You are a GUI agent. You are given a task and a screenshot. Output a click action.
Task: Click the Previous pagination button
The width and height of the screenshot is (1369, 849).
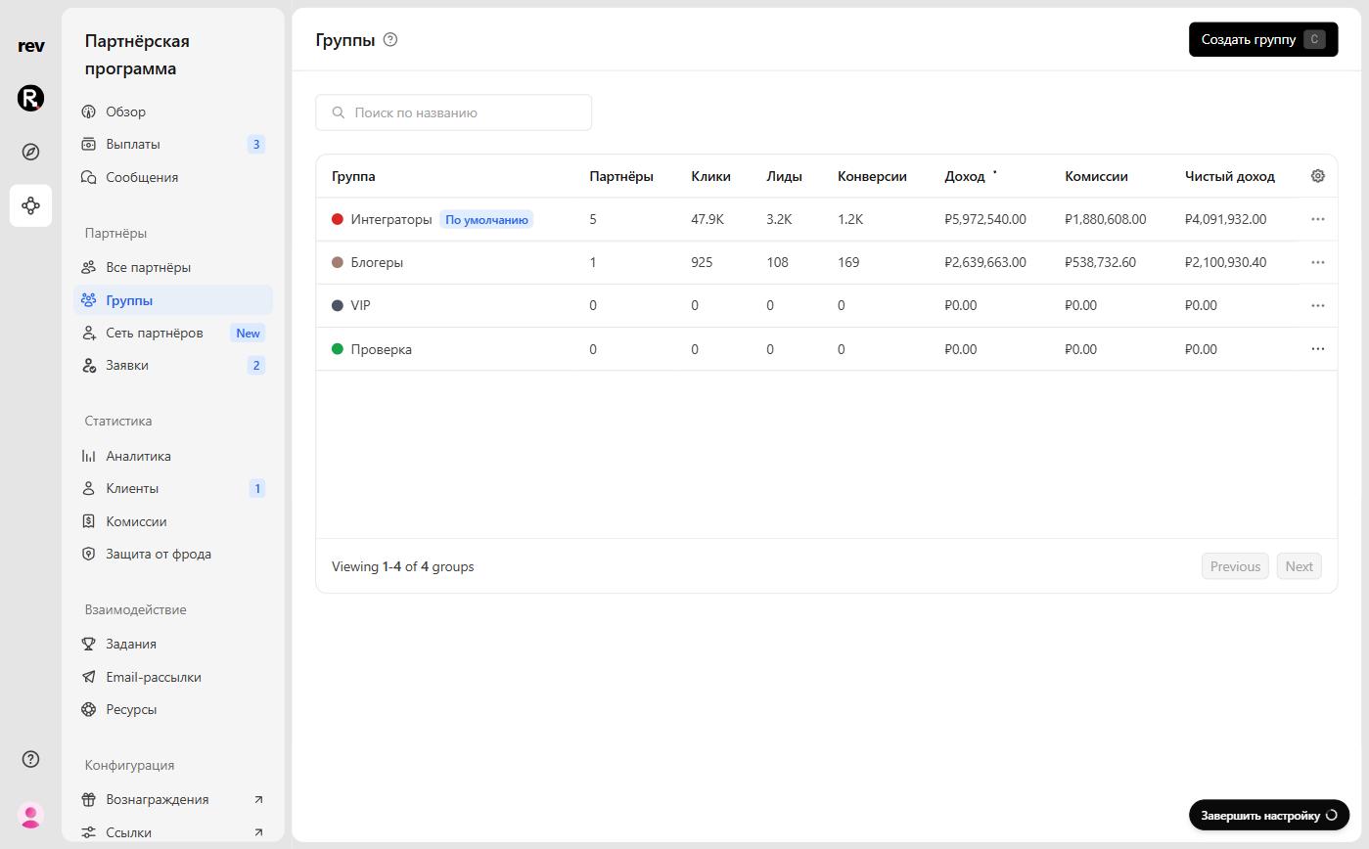click(x=1235, y=566)
